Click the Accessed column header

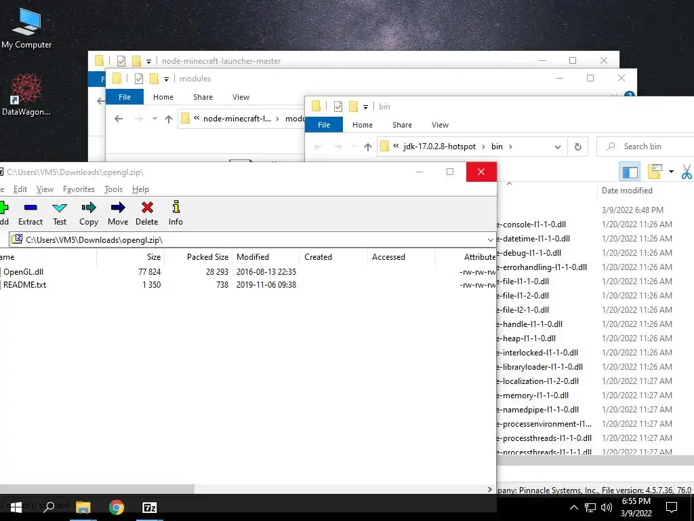pyautogui.click(x=401, y=257)
